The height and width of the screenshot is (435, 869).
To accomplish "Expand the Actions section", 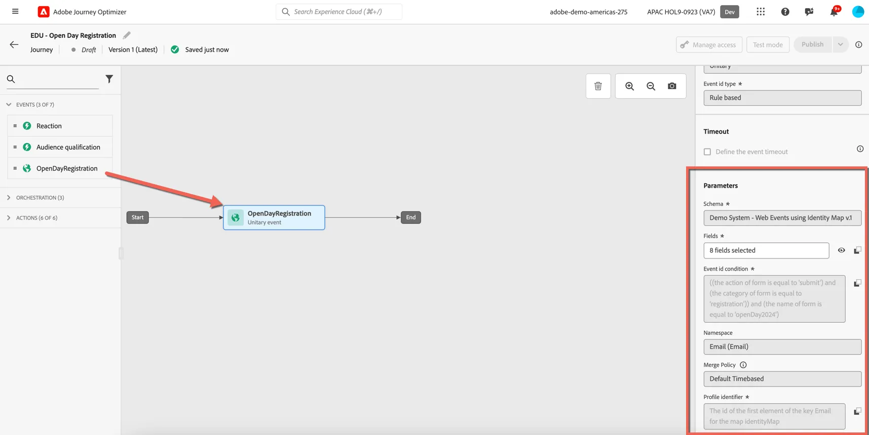I will click(x=9, y=218).
